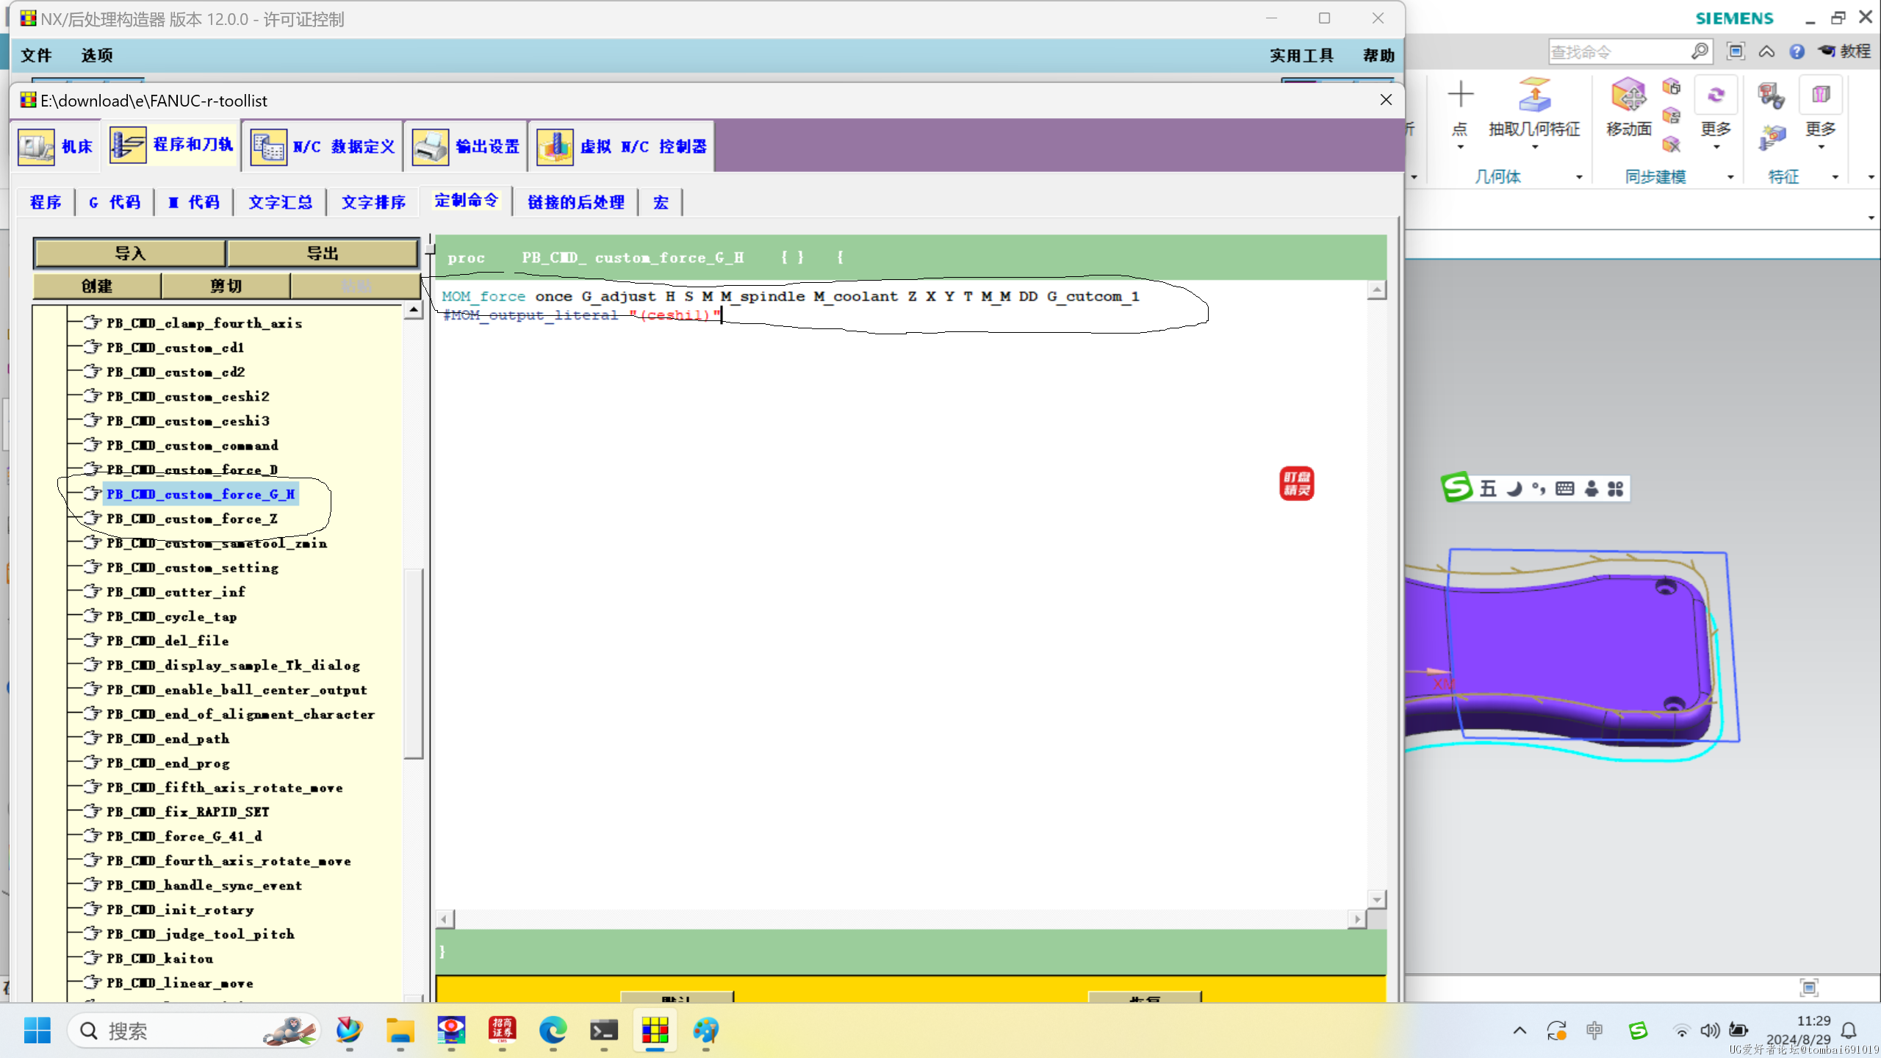Image resolution: width=1881 pixels, height=1058 pixels.
Task: Click the NX full-screen toggle icon
Action: 1736,51
